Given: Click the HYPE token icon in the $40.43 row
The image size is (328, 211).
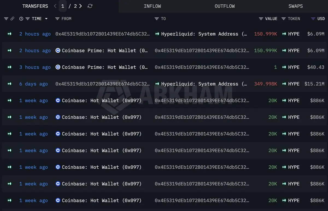Looking at the screenshot, I should (x=284, y=67).
